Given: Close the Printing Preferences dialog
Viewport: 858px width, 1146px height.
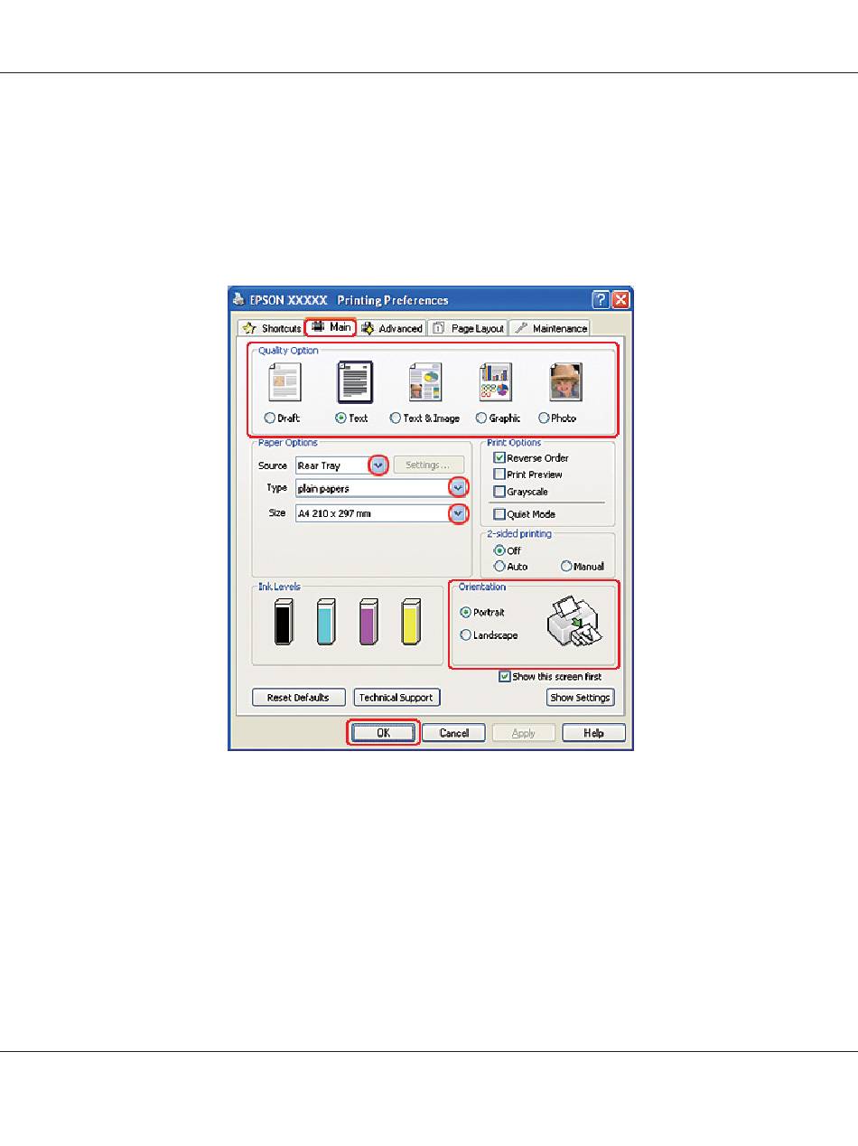Looking at the screenshot, I should 621,300.
